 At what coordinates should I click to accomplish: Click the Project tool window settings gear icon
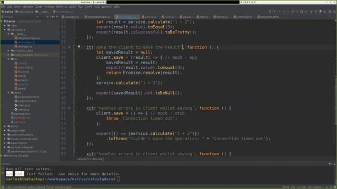(53, 17)
